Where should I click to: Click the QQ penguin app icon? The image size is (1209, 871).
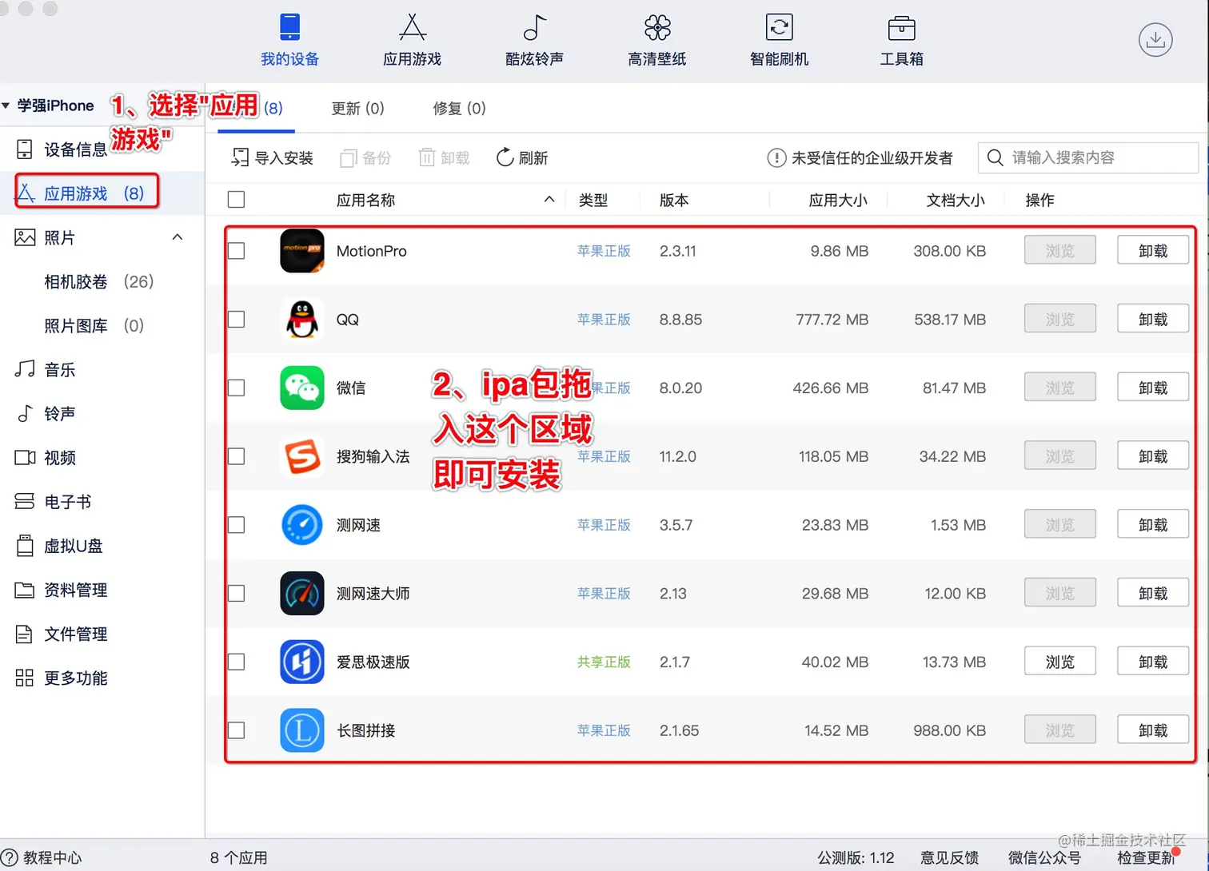click(x=302, y=320)
